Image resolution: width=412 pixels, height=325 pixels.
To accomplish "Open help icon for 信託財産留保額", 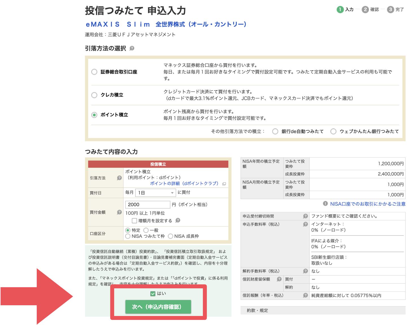I will pyautogui.click(x=279, y=279).
